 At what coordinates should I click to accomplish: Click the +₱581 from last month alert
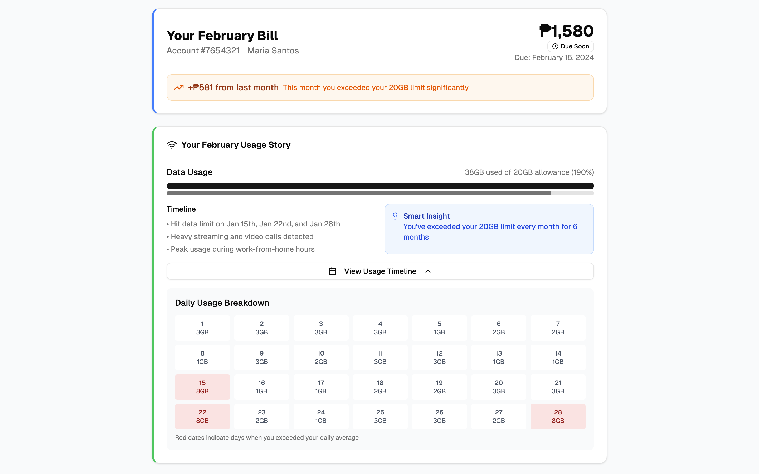[380, 87]
